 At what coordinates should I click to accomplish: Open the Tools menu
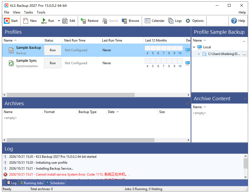click(41, 12)
